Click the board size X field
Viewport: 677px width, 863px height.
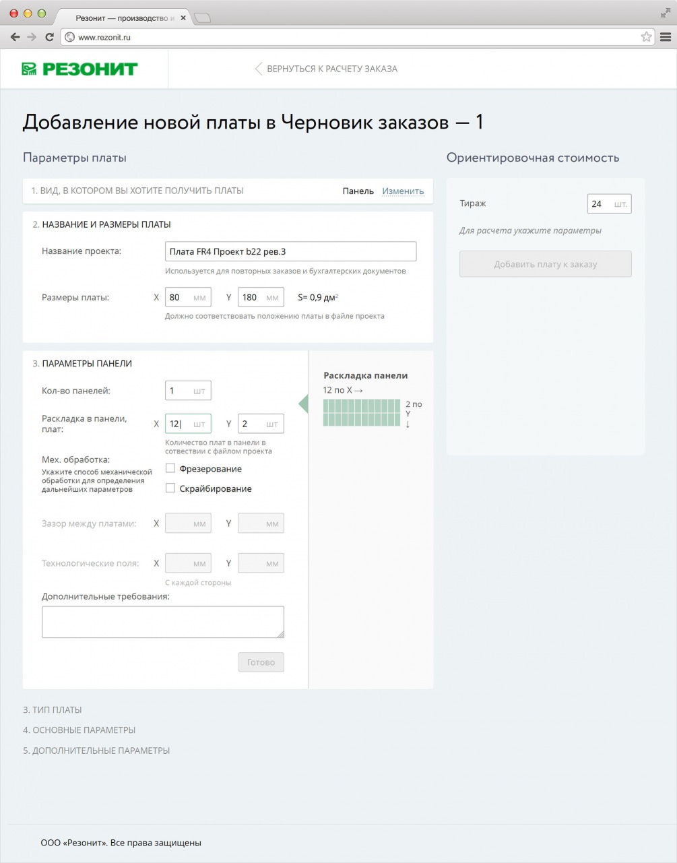pos(188,297)
